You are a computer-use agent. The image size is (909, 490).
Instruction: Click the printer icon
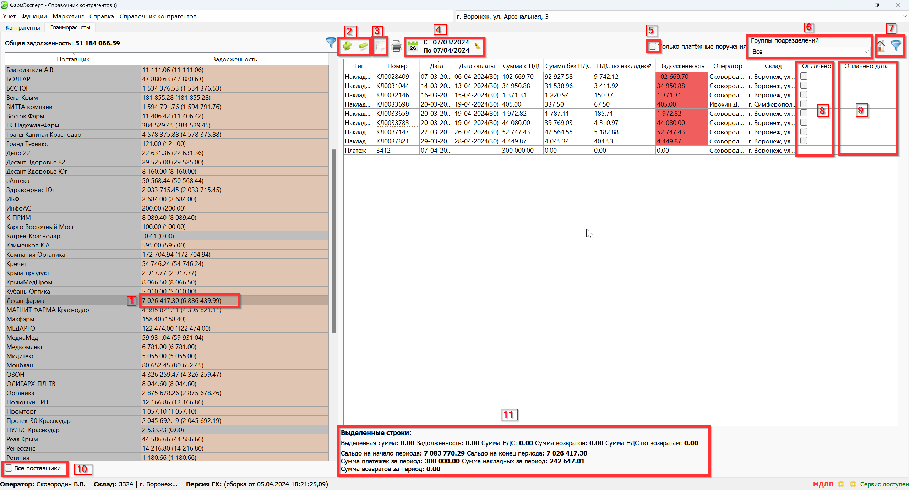click(396, 46)
